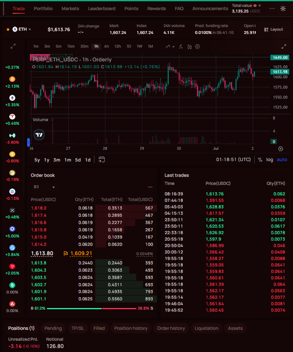Toggle log scale on chart
The image size is (293, 352).
tap(269, 159)
